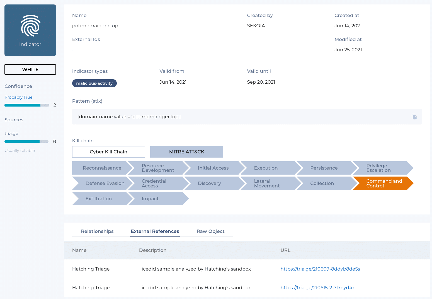
Task: Click the Usually reliable label
Action: 20,151
